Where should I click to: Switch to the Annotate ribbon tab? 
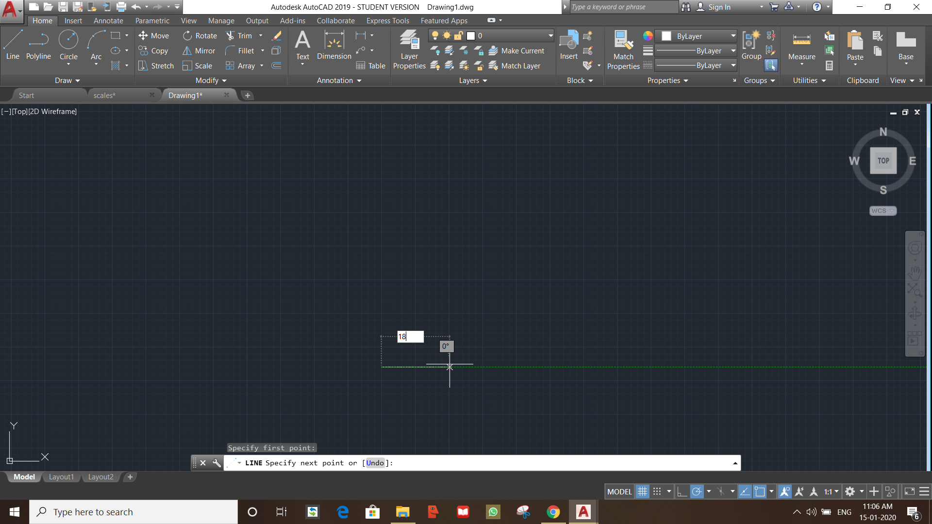coord(108,20)
